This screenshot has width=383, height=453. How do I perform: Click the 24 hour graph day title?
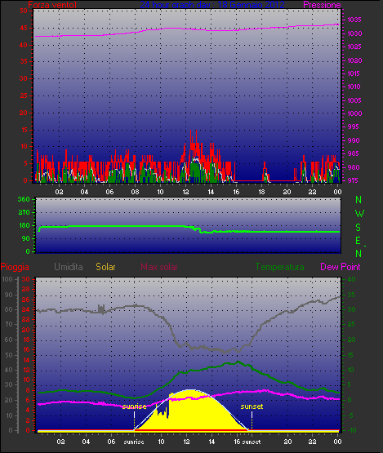click(x=212, y=5)
